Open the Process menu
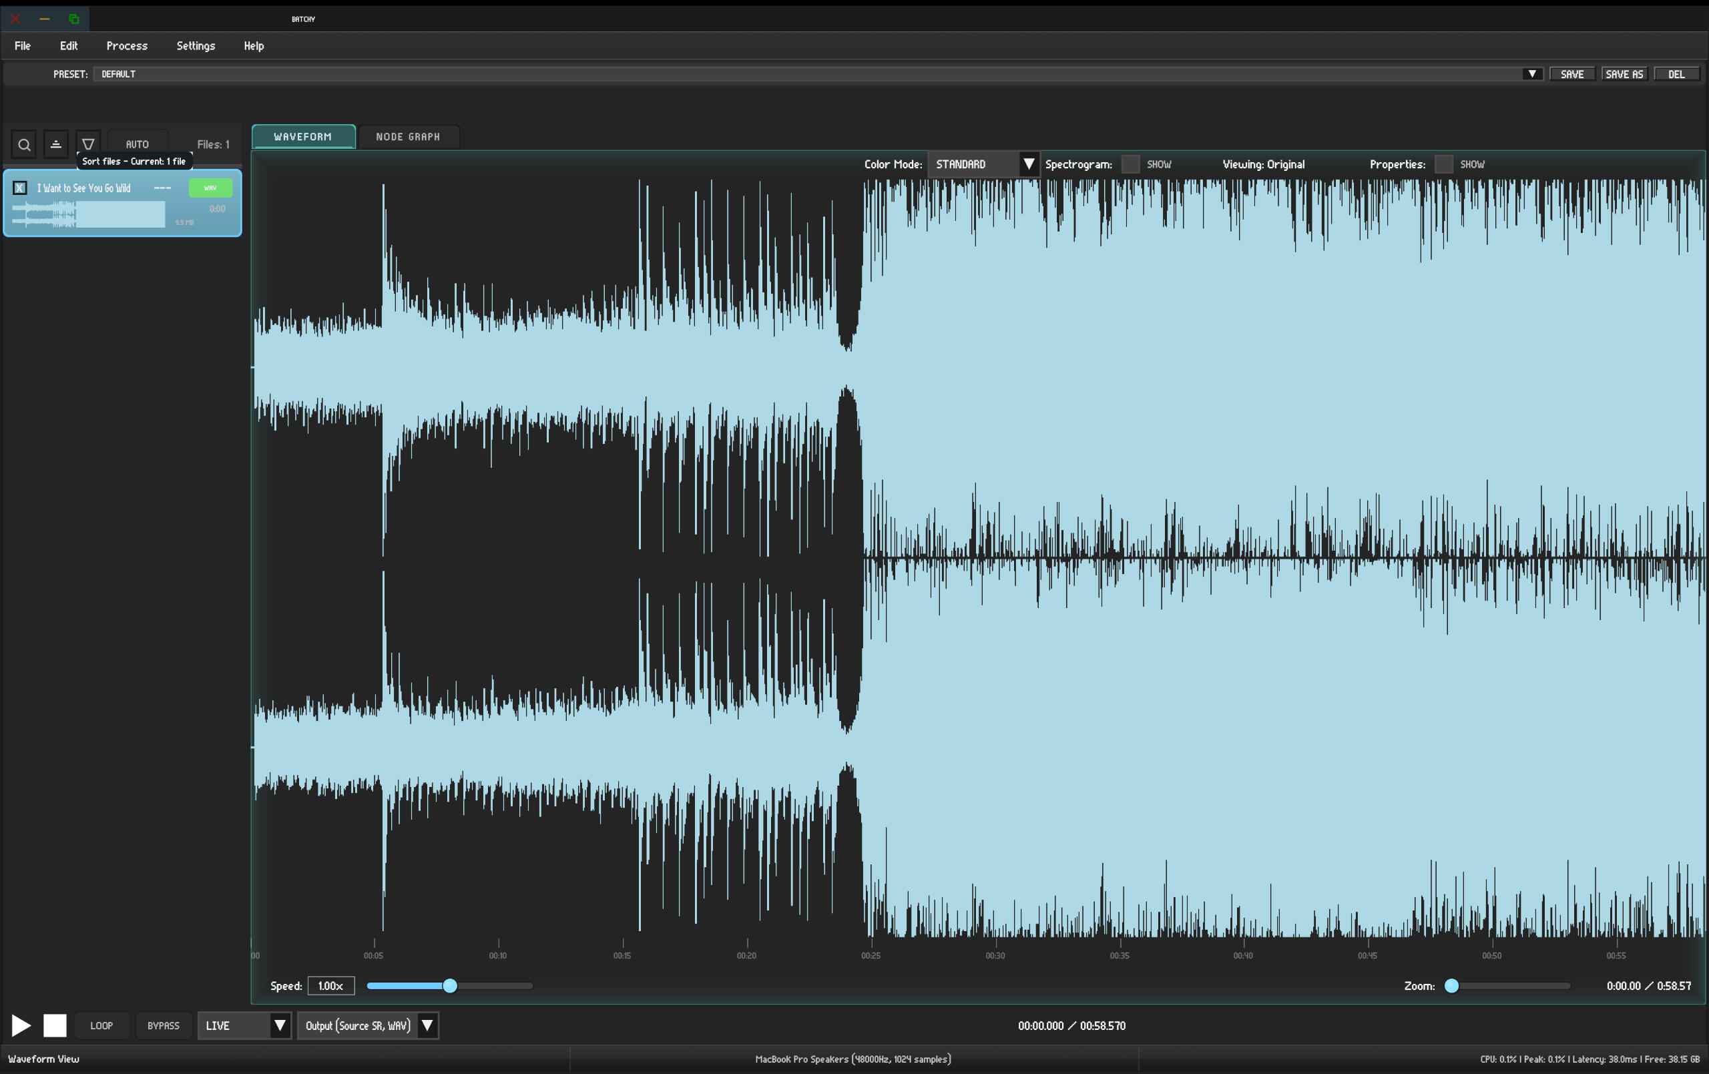This screenshot has width=1709, height=1074. (x=127, y=45)
